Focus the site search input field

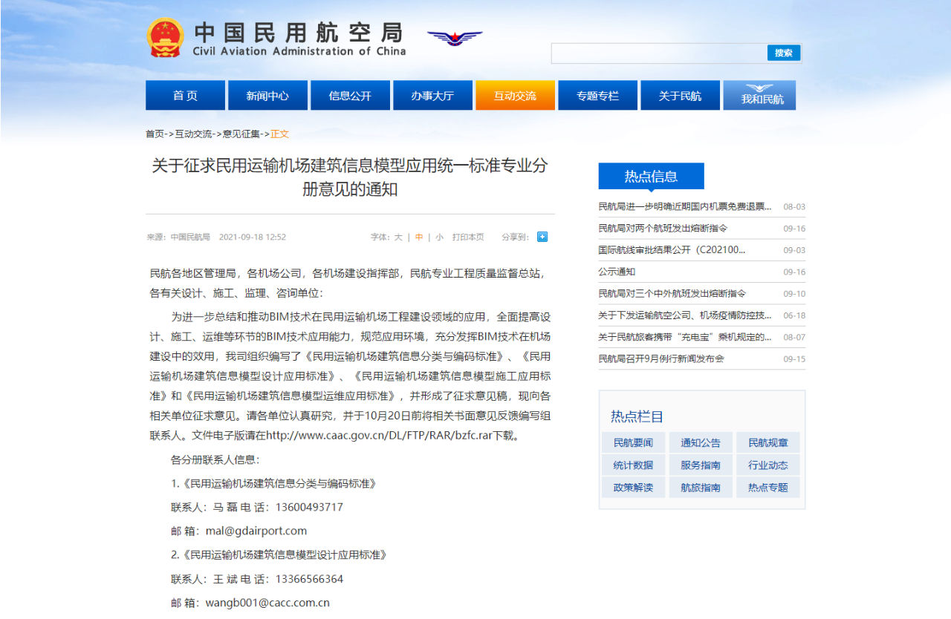pyautogui.click(x=659, y=53)
